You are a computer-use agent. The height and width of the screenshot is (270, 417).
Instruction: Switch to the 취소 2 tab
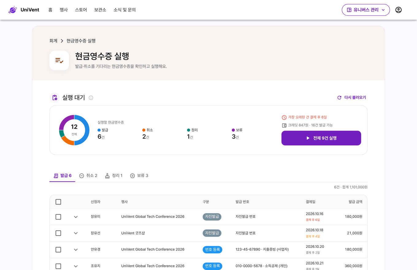88,175
